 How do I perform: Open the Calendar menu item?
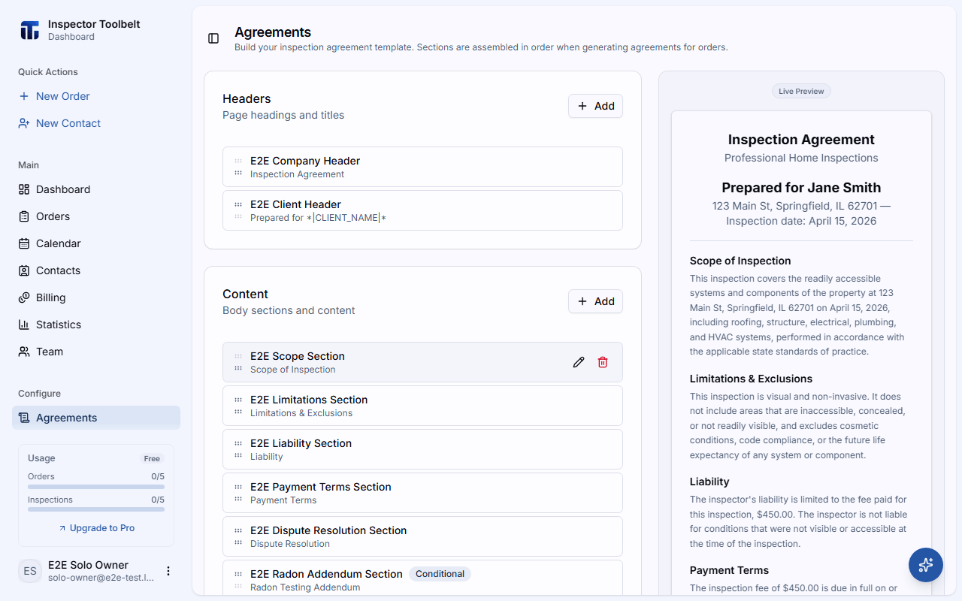point(96,243)
